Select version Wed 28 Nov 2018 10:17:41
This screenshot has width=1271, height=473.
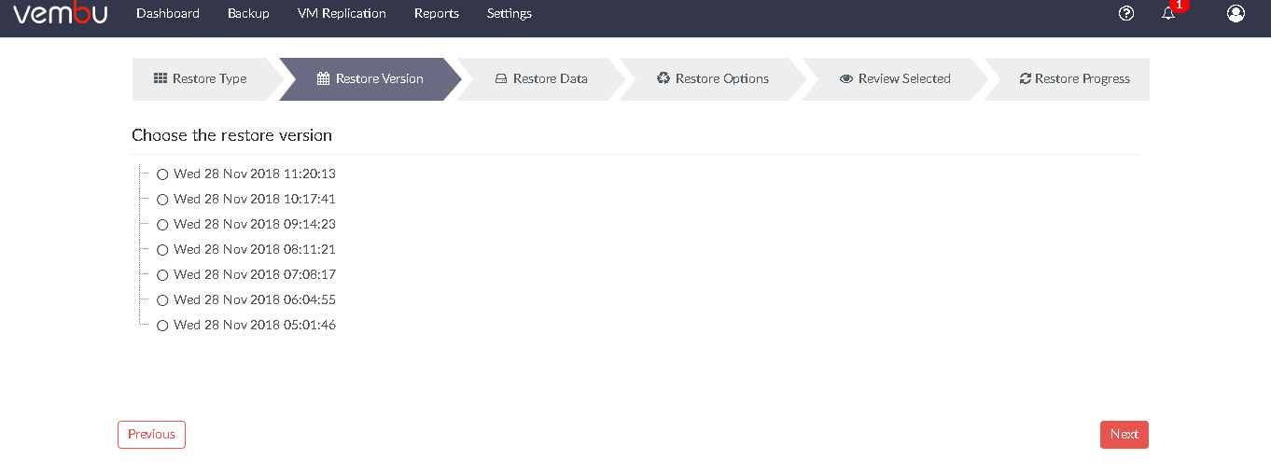(162, 200)
